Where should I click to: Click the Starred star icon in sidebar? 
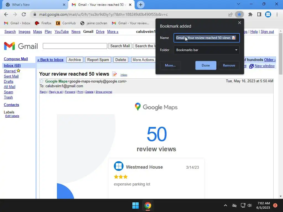[19, 71]
